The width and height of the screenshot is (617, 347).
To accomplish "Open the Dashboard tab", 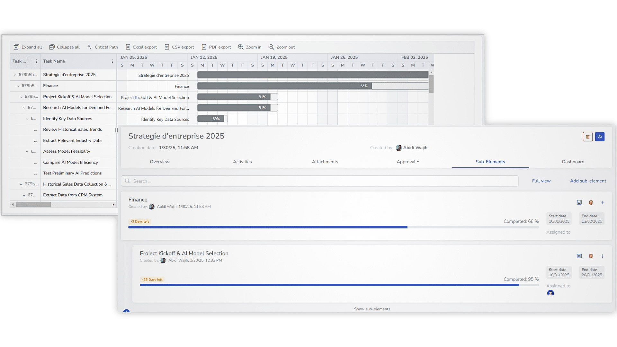I will [x=573, y=162].
